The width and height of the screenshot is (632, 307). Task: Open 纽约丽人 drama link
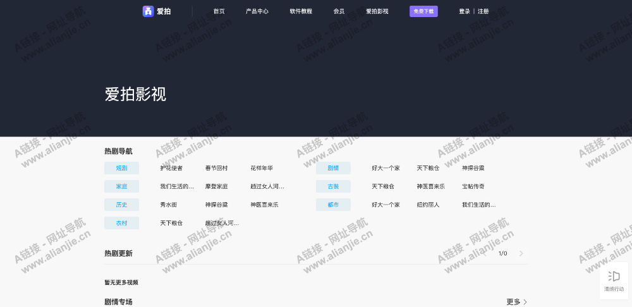click(428, 205)
